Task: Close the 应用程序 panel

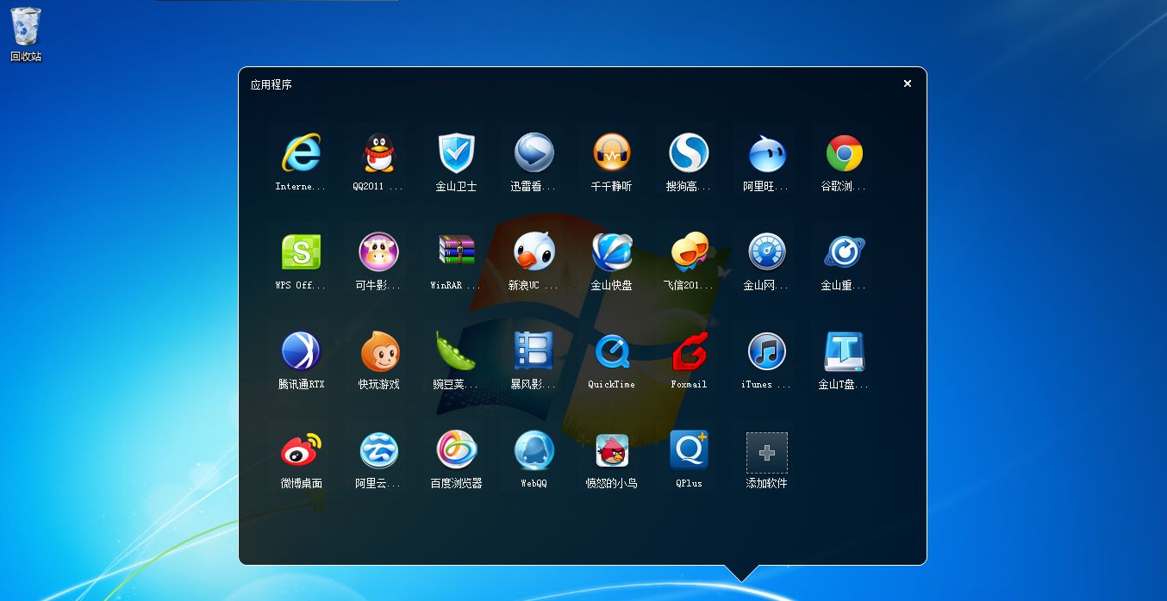Action: pos(907,84)
